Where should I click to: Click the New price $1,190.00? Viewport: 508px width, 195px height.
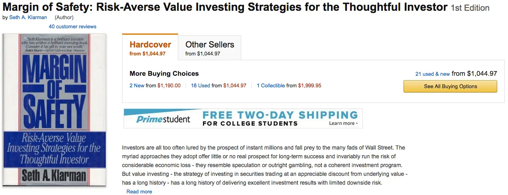pos(169,86)
